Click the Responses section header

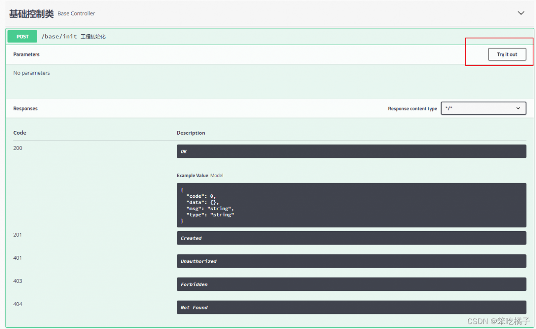tap(26, 108)
